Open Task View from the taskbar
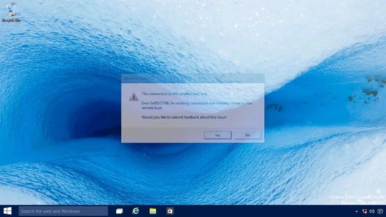Screen dimensions: 386x217 click(x=119, y=211)
